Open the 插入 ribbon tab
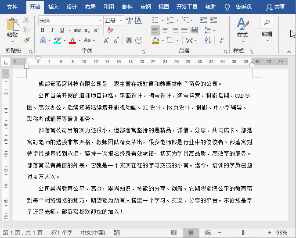The width and height of the screenshot is (296, 238). point(53,7)
